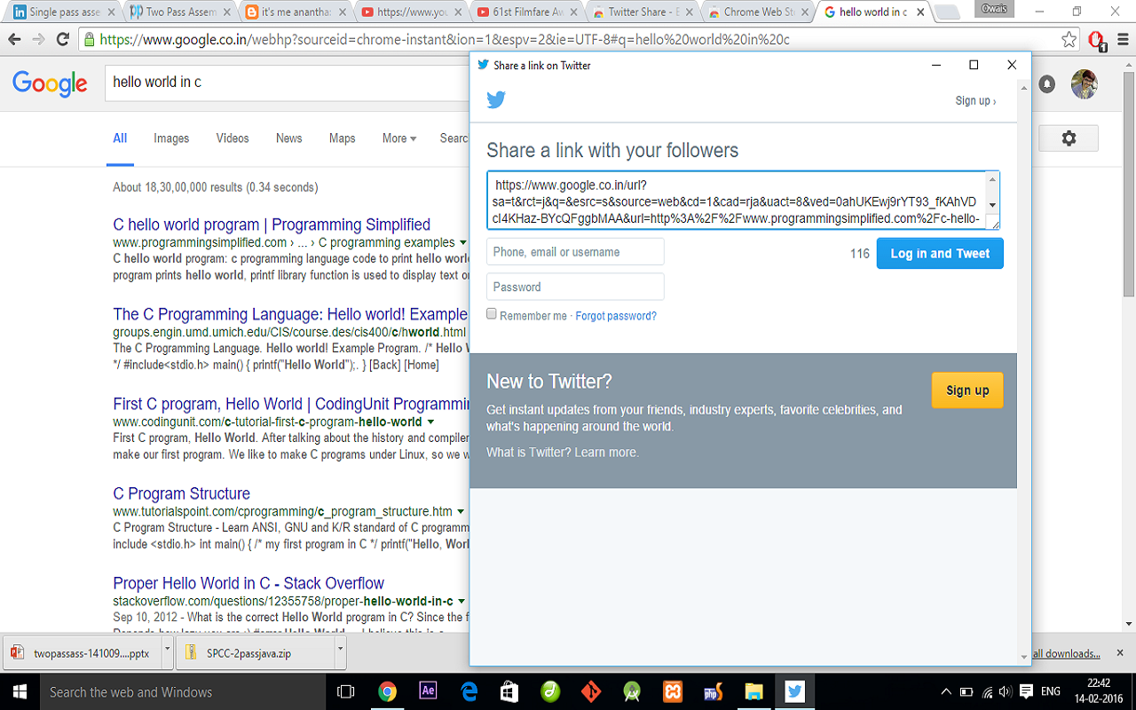Reload the page with Chrome's refresh icon
The width and height of the screenshot is (1136, 710).
[x=63, y=40]
